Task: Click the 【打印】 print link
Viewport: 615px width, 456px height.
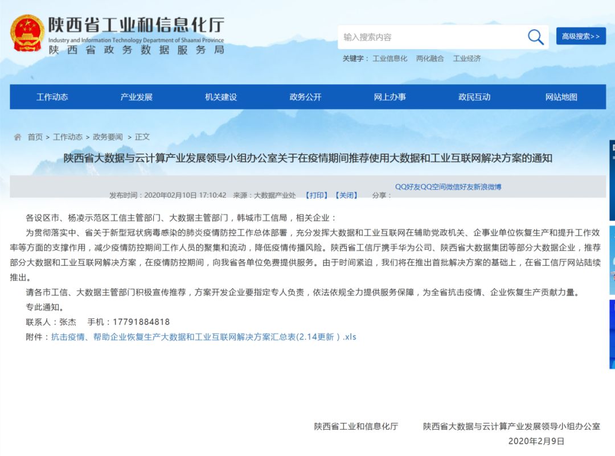Action: (317, 195)
